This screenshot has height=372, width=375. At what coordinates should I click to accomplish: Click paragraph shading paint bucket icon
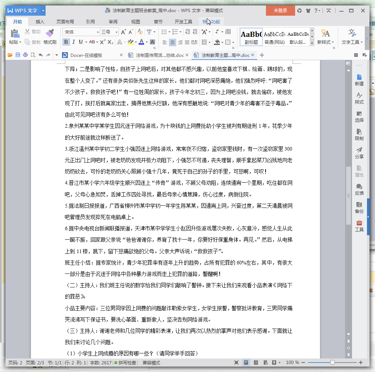pyautogui.click(x=217, y=42)
